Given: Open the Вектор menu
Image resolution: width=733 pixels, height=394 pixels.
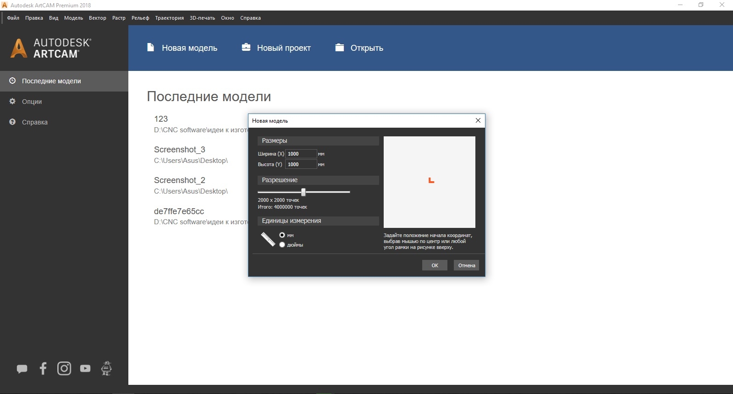Looking at the screenshot, I should pyautogui.click(x=98, y=18).
